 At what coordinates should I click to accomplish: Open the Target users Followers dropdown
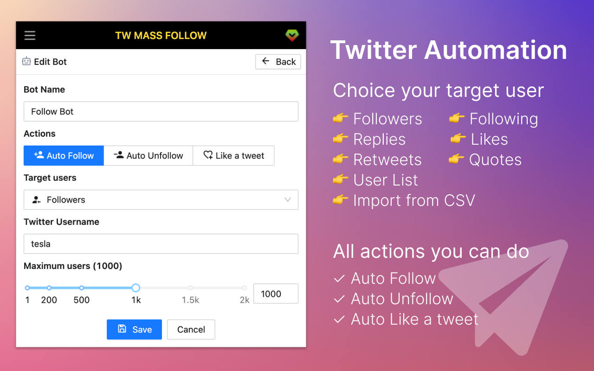click(161, 200)
